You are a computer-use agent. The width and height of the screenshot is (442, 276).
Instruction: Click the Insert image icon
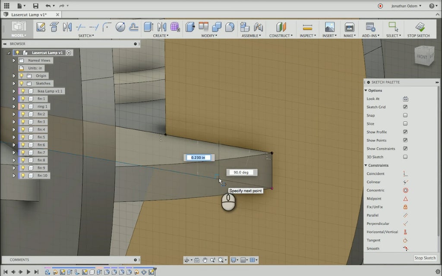[329, 27]
